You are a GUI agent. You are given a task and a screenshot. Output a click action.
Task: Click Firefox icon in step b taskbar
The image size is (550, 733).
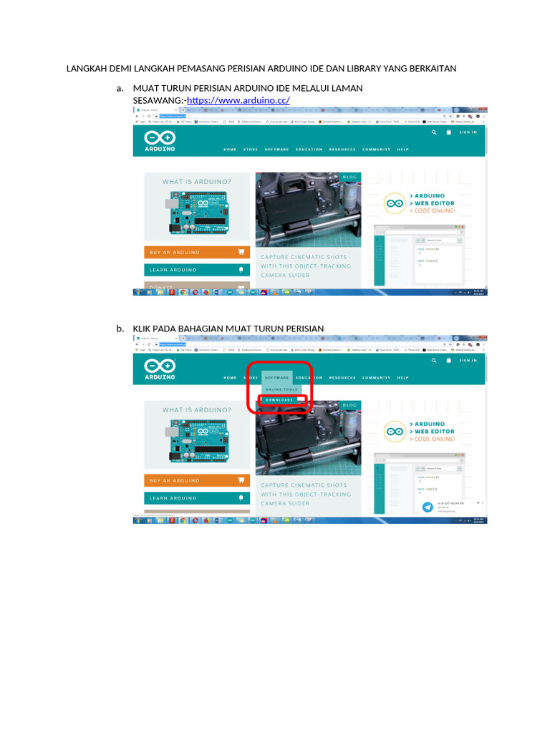(x=206, y=520)
